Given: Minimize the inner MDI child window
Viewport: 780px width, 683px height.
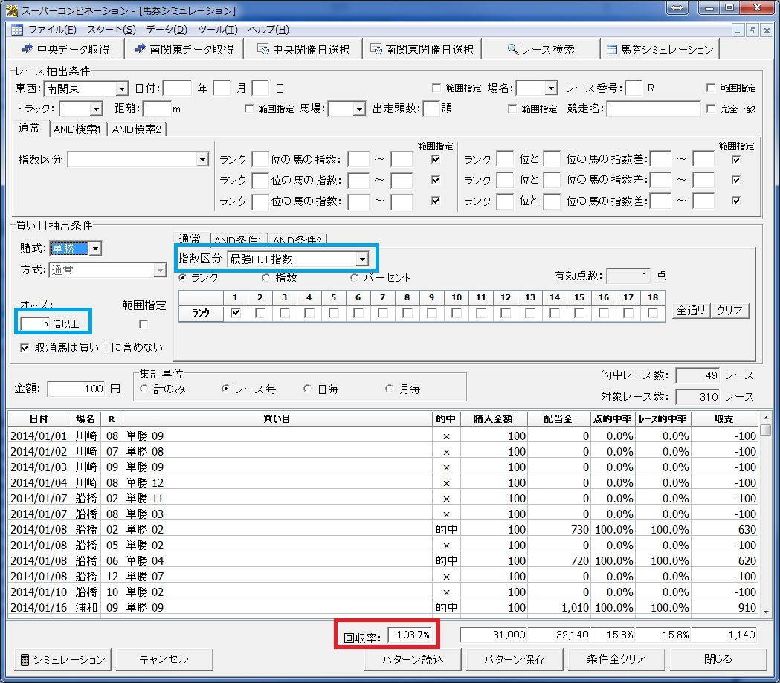Looking at the screenshot, I should [x=738, y=30].
